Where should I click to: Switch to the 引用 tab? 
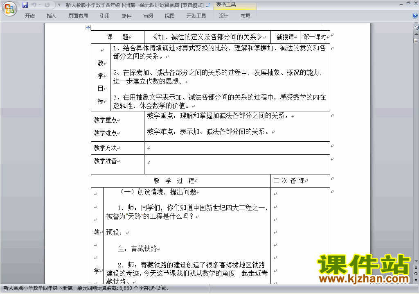coord(104,16)
